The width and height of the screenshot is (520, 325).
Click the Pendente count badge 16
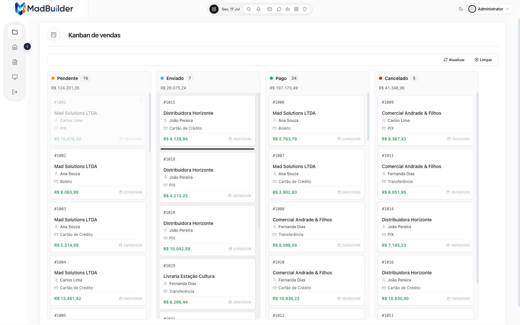tap(85, 78)
